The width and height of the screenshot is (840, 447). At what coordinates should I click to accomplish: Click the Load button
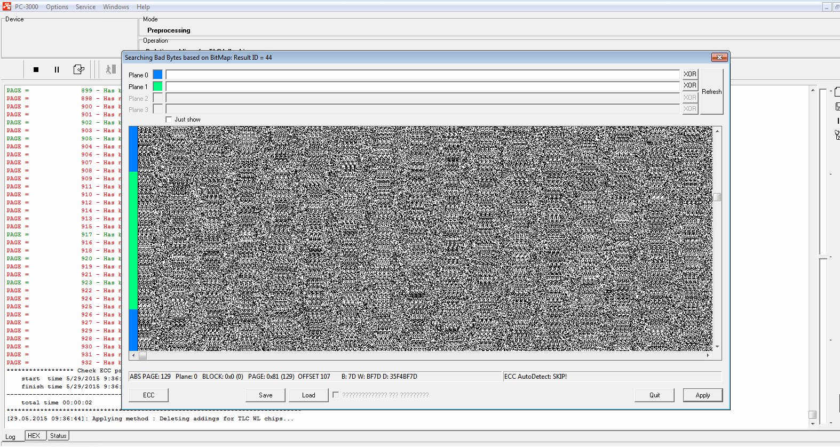(x=308, y=395)
